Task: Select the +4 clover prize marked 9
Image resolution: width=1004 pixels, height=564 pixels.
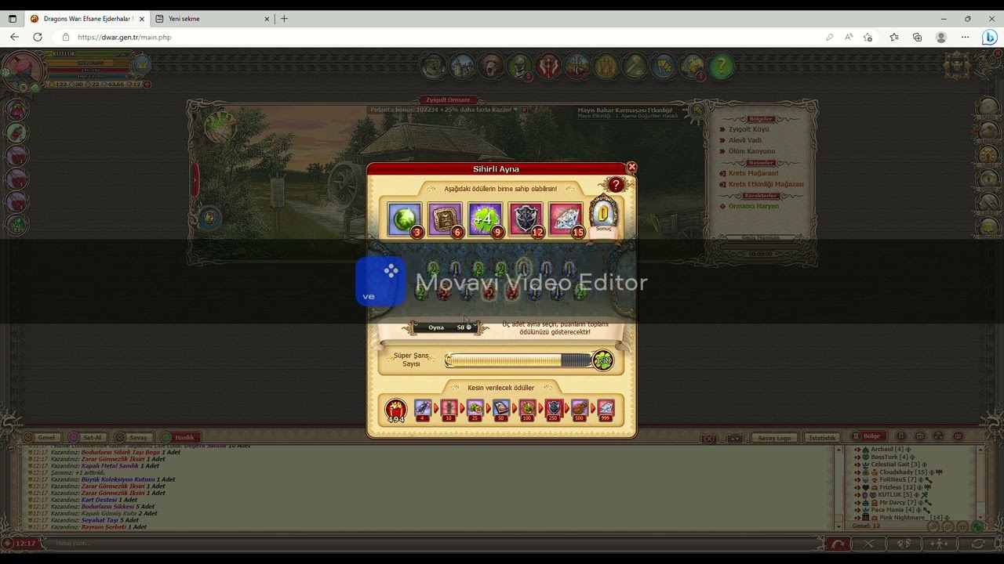Action: tap(486, 219)
